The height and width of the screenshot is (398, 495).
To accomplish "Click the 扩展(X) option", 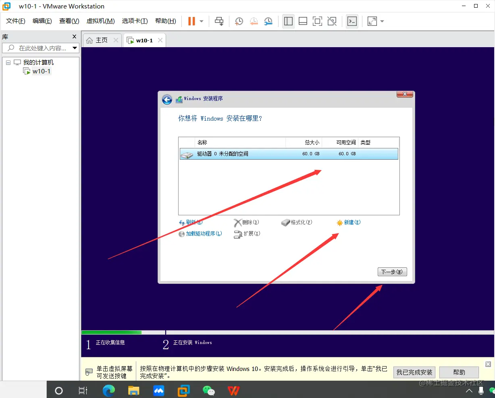I will tap(247, 234).
